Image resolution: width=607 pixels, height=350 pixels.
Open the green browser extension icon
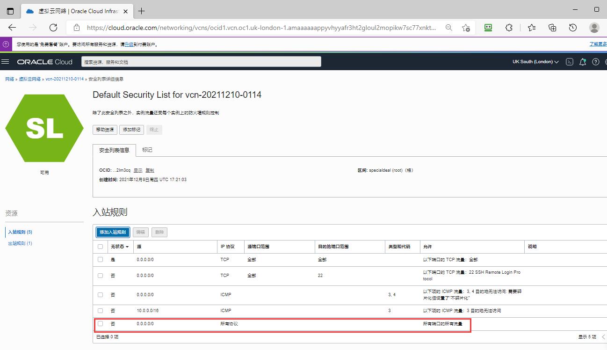489,28
